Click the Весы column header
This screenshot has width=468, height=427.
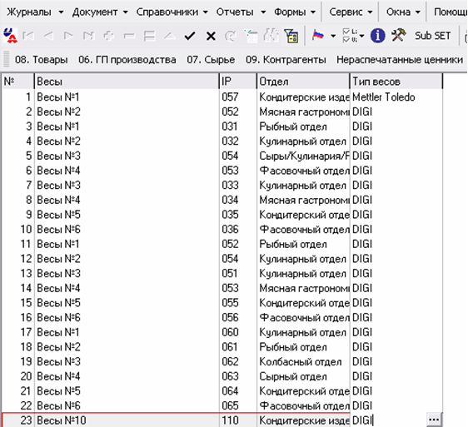127,82
